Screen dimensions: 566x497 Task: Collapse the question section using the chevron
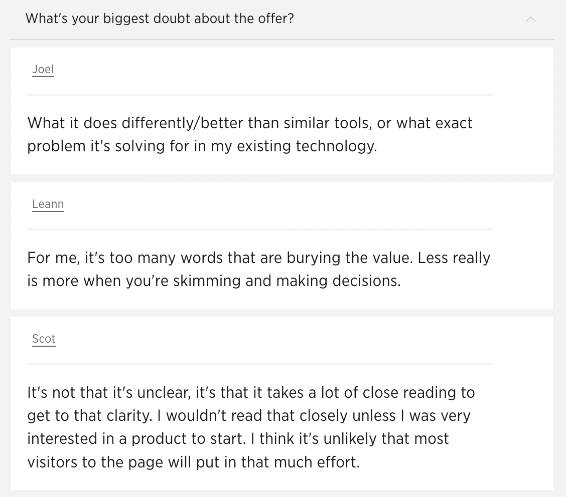coord(531,19)
